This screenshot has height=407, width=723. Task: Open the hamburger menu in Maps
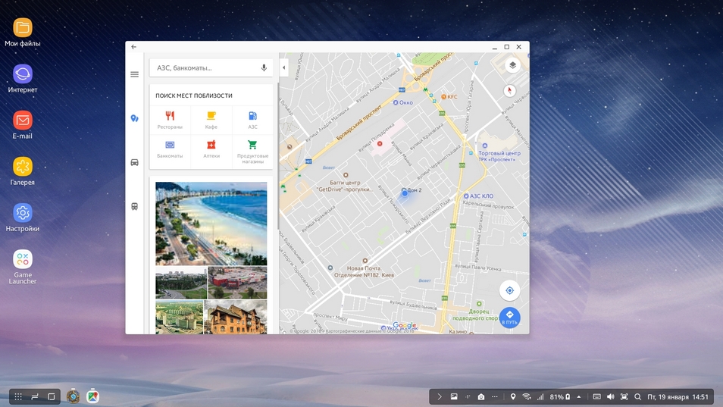click(134, 74)
